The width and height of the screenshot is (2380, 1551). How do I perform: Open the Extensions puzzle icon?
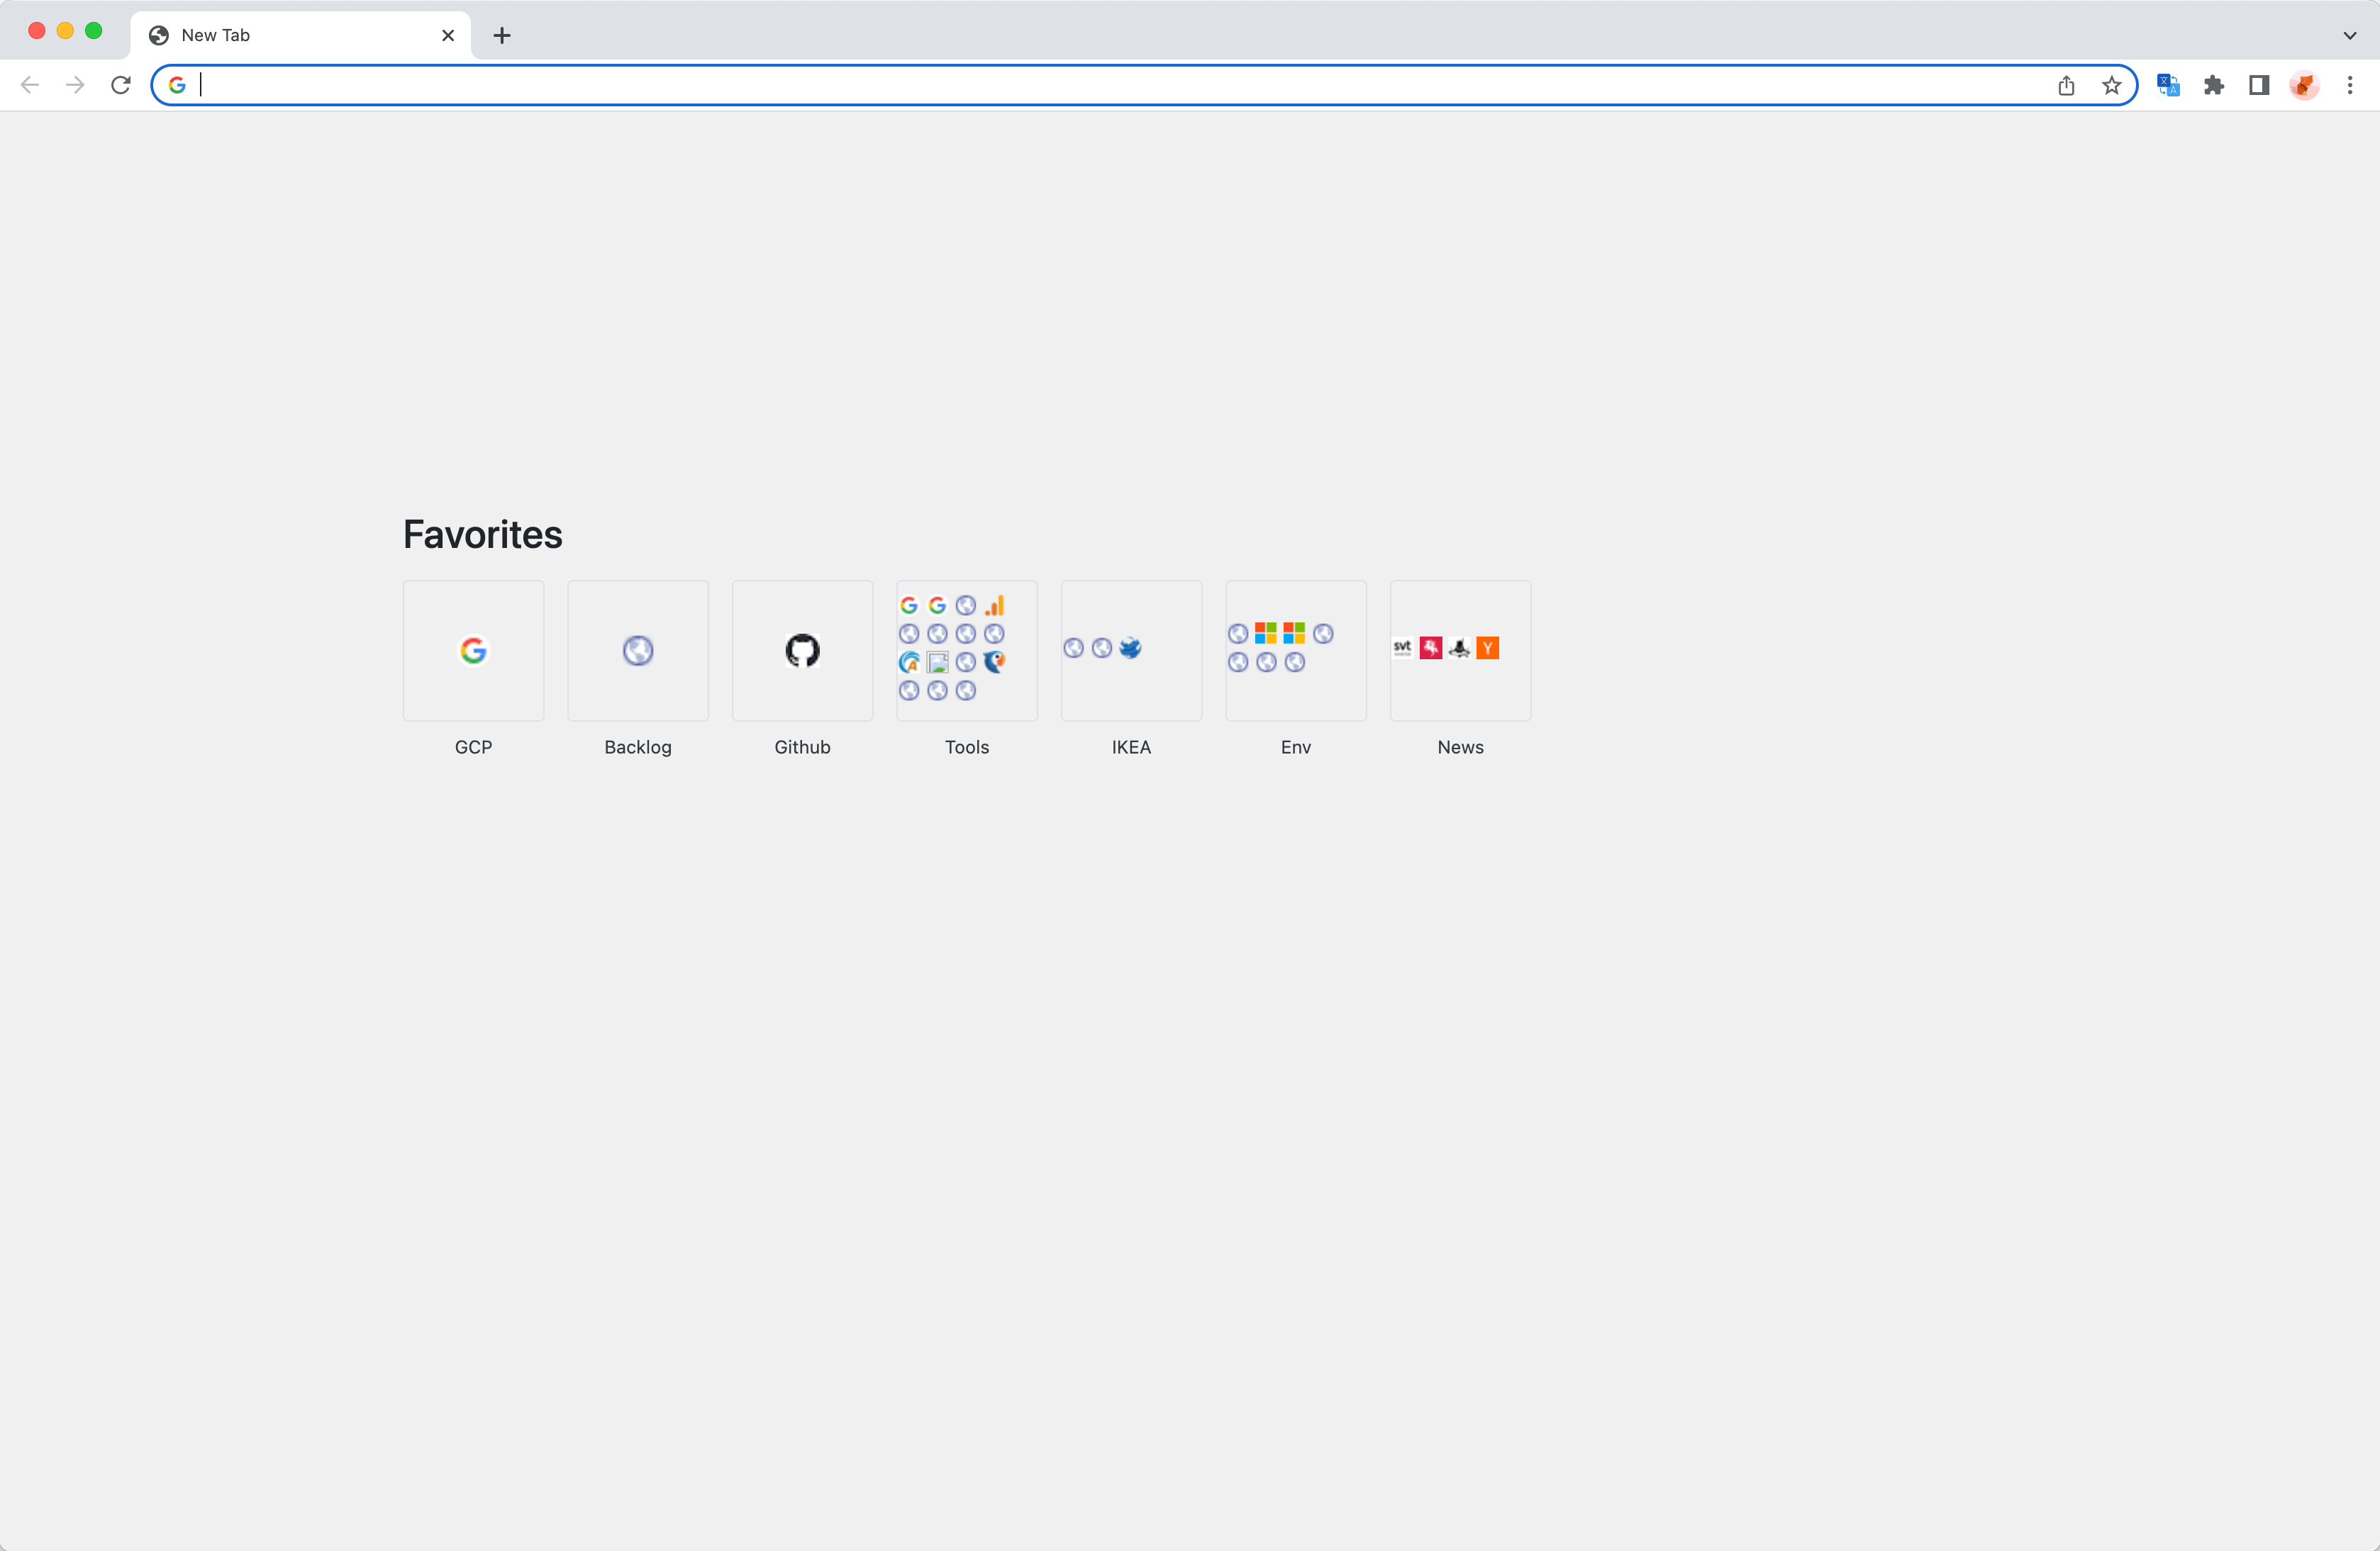point(2214,85)
